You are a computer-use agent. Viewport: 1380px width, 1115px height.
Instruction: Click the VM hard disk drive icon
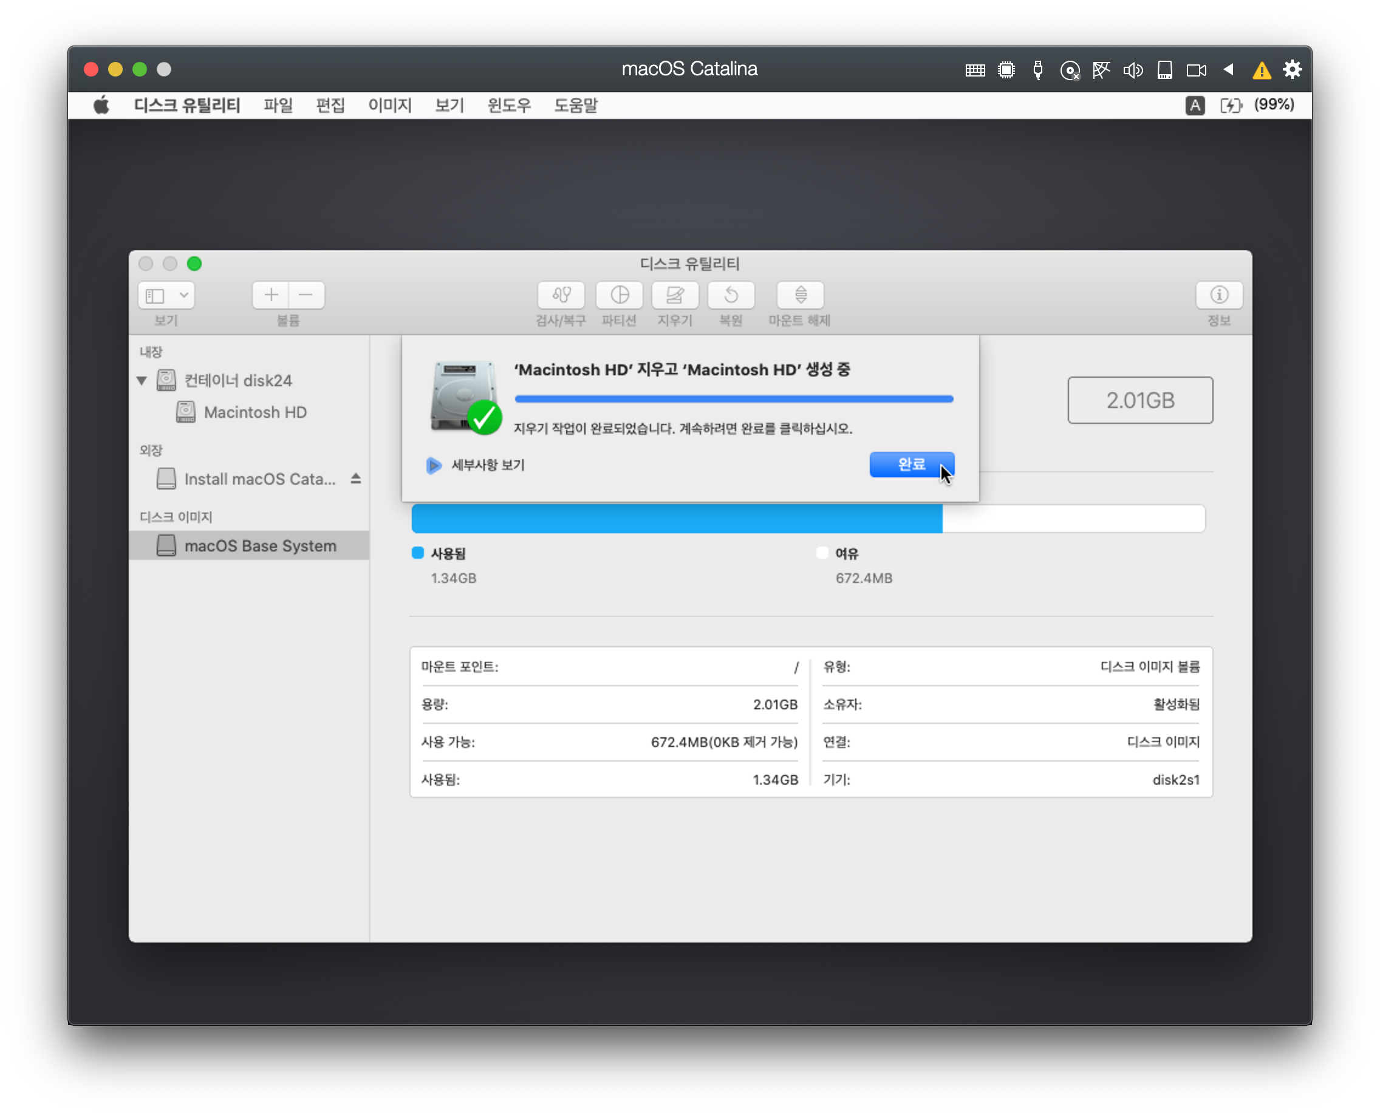1165,70
